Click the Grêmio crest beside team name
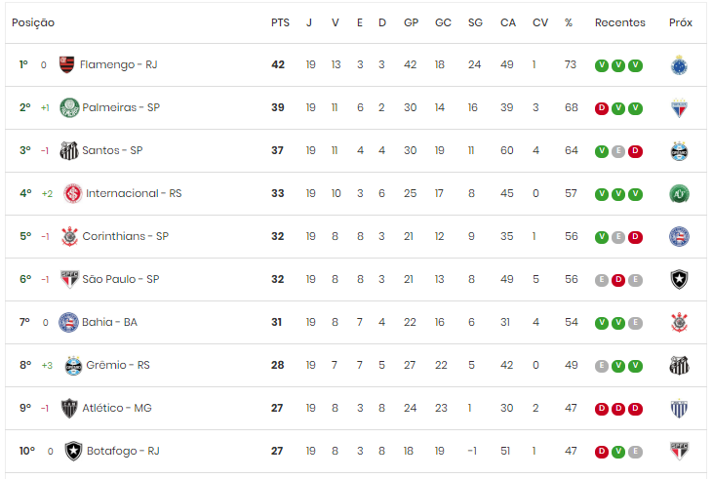This screenshot has width=713, height=479. 73,365
